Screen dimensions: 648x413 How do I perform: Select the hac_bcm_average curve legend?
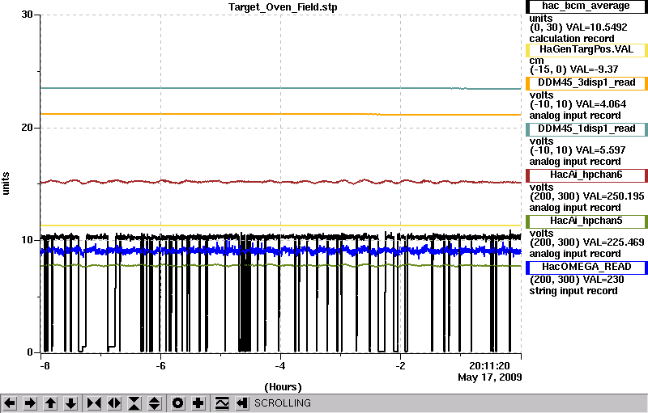(x=586, y=6)
